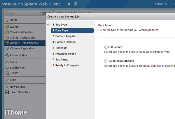Image resolution: width=175 pixels, height=119 pixels.
Task: Select vSphere Data Protection in the navigator
Action: [x=24, y=43]
